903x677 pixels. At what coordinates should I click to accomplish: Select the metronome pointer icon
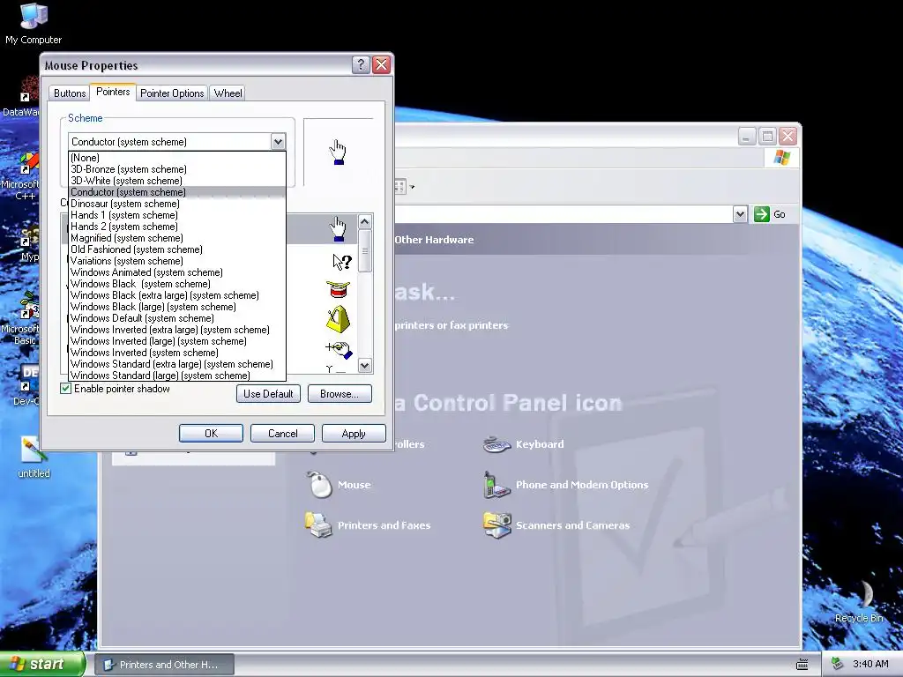pos(338,319)
